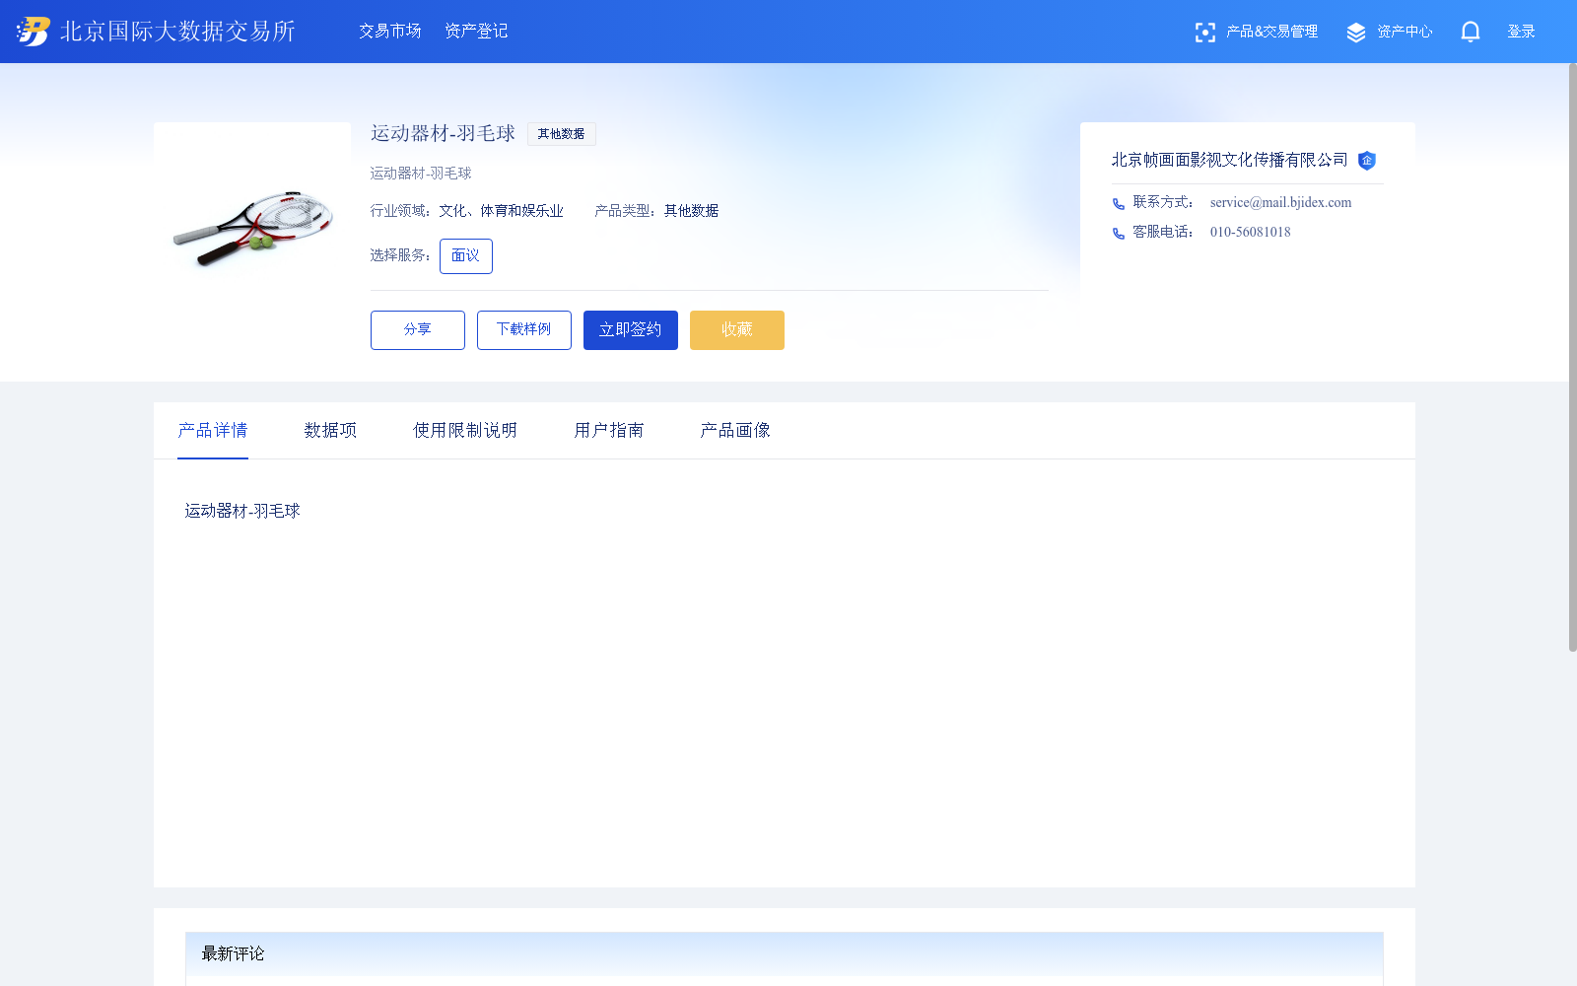Switch to the 产品画像 tab
This screenshot has width=1577, height=986.
coord(735,431)
